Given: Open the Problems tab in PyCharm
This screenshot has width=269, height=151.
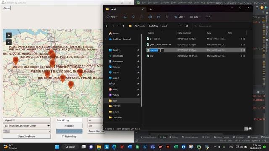Looking at the screenshot, I should click(238, 137).
